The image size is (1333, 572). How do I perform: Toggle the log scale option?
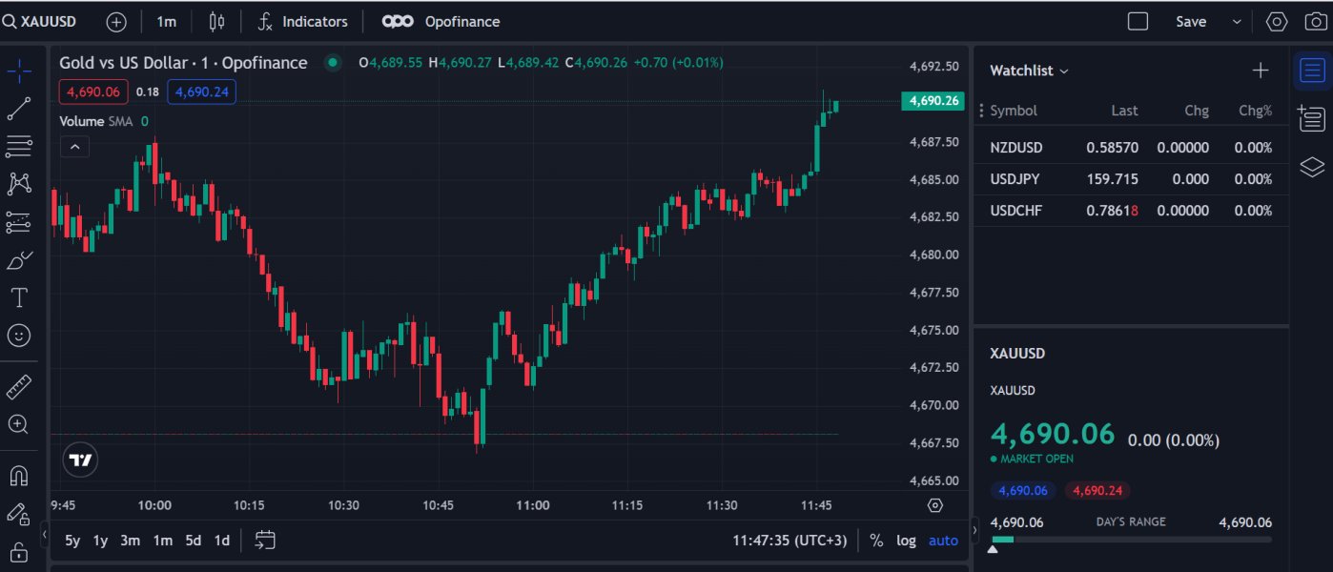[x=906, y=541]
